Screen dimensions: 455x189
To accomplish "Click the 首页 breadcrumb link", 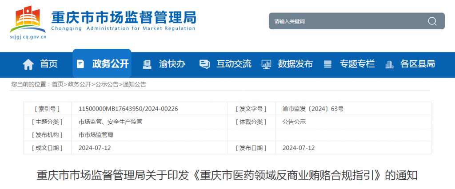I will [x=57, y=85].
